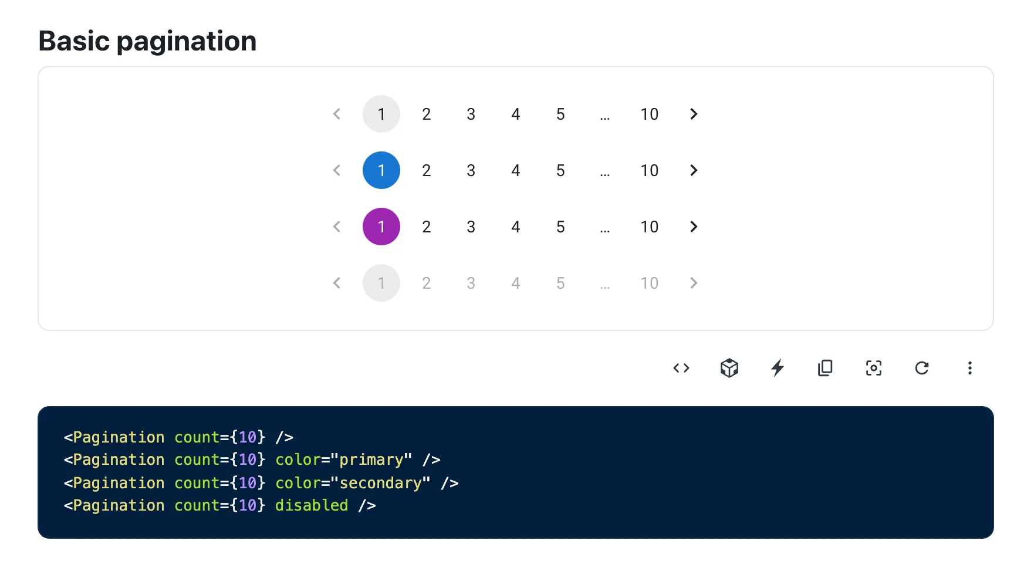Open the demo in StackBlitz
The image size is (1034, 581).
click(x=778, y=368)
